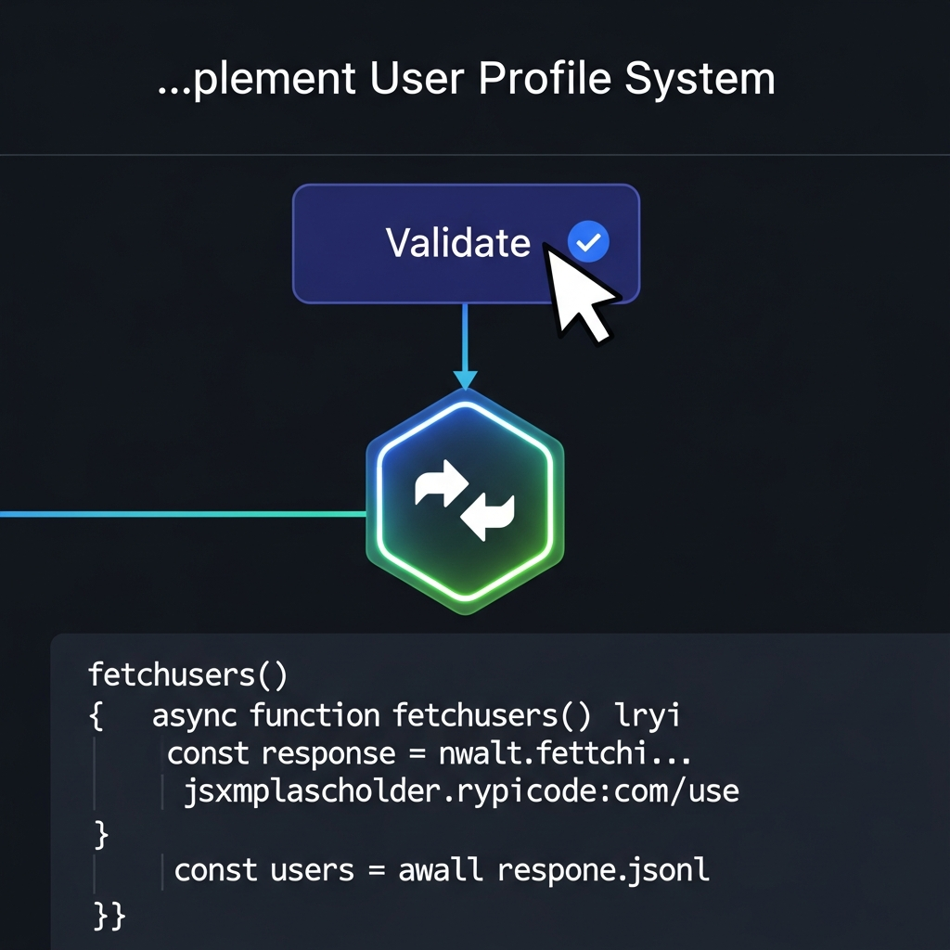
Task: Click the final double closing braces
Action: (109, 913)
